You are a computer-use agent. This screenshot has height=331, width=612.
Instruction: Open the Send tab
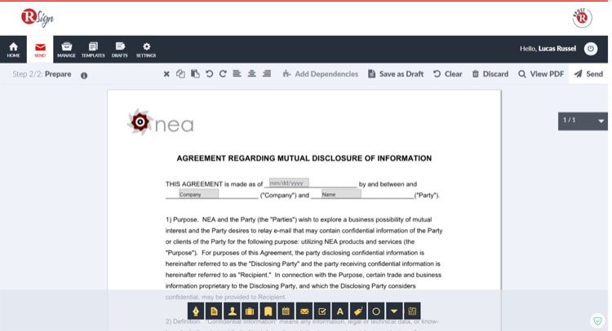(x=40, y=50)
